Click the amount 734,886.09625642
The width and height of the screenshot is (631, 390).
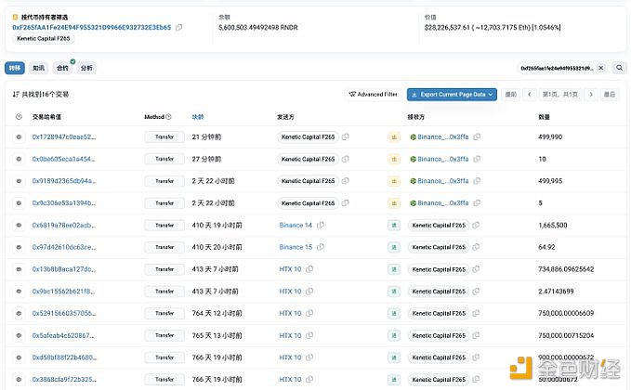point(566,269)
